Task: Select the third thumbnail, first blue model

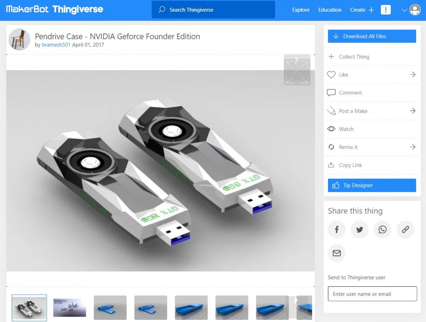Action: coord(110,307)
